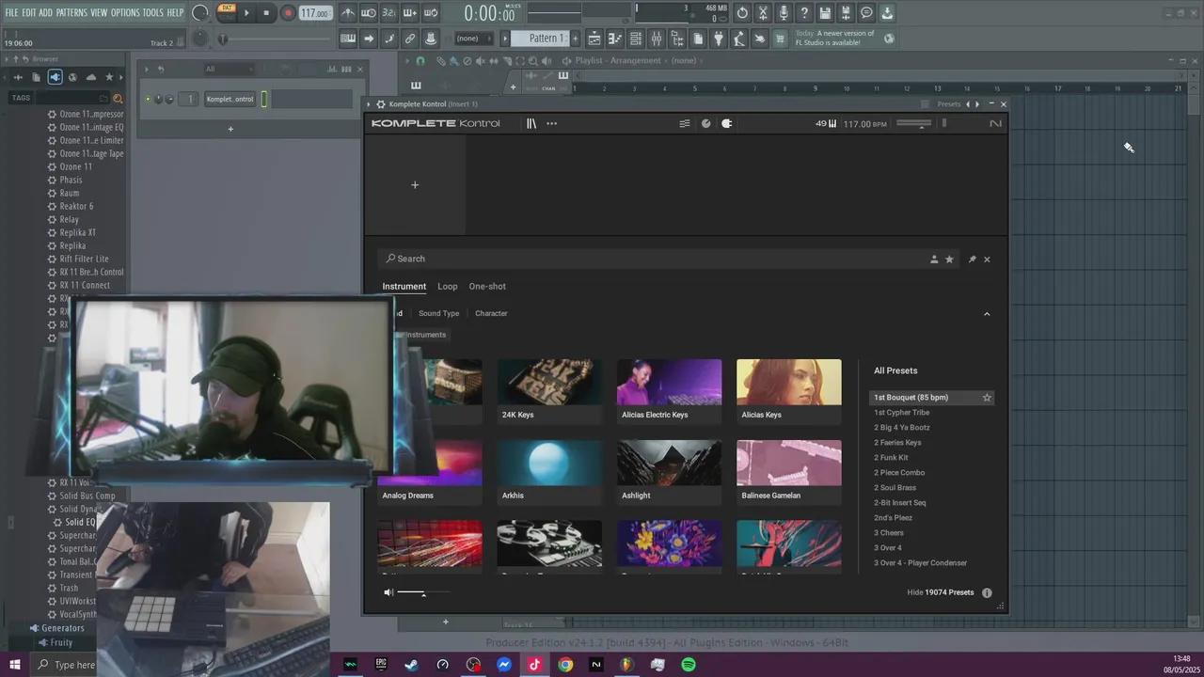
Task: Click the favorites star in Browser tabs
Action: coord(109,77)
